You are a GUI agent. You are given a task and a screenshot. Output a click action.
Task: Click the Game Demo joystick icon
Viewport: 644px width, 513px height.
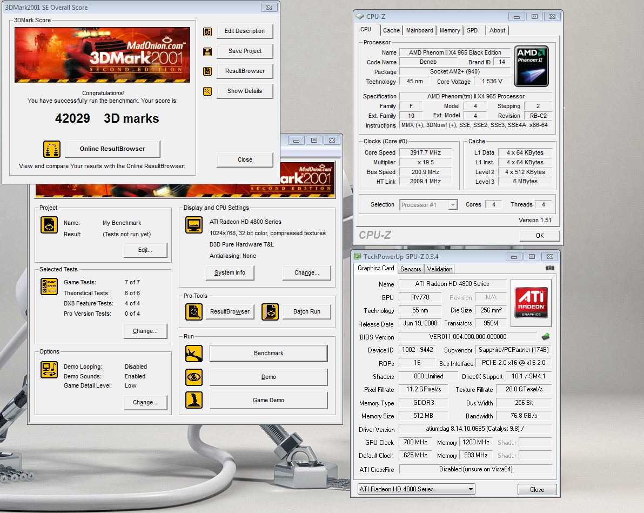(x=194, y=401)
